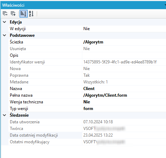166x158 pixels.
Task: Click the Data ostatniej modyfikacji value
Action: click(98, 135)
